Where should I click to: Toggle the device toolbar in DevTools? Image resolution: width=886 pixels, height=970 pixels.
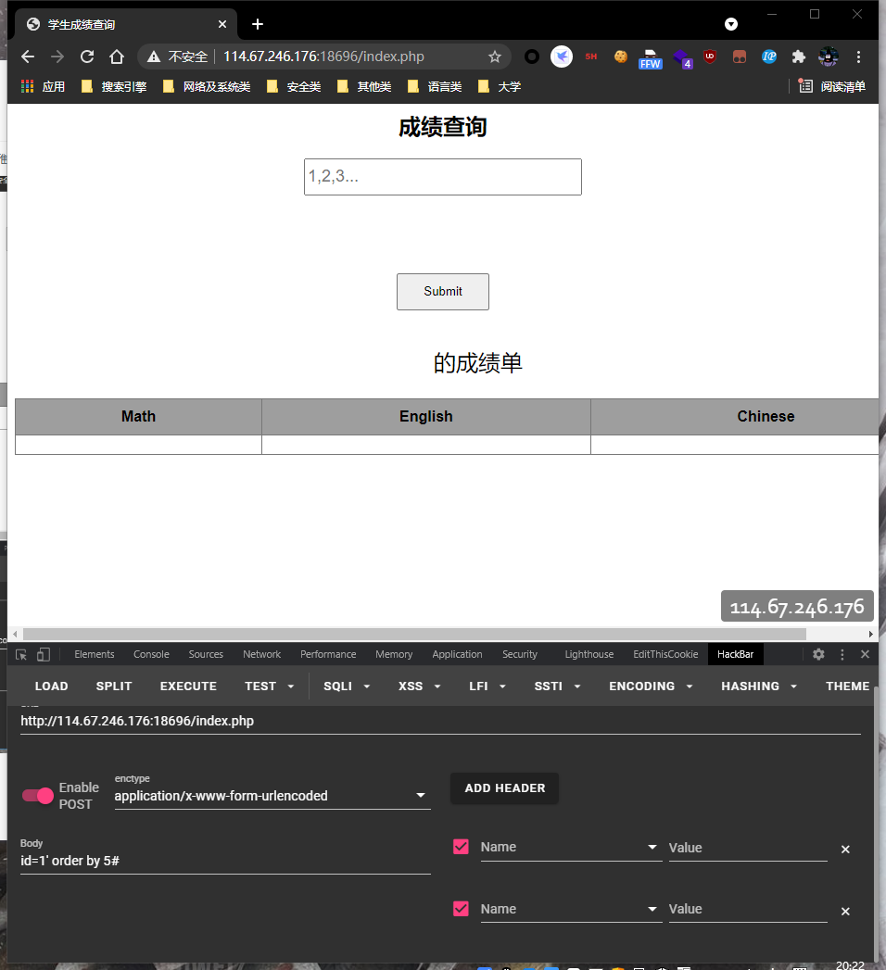pos(44,654)
